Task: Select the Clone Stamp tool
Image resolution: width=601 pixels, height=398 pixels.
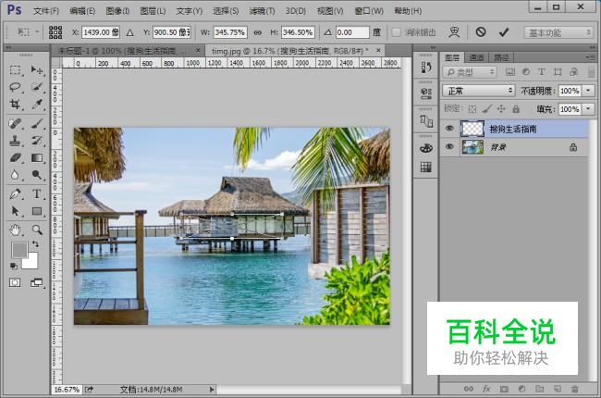Action: click(15, 141)
